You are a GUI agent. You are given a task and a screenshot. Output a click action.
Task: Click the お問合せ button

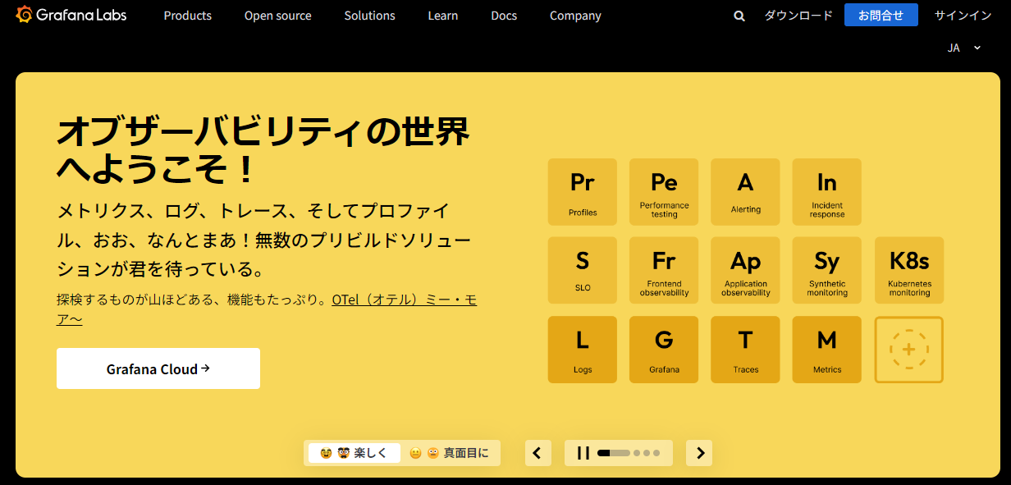(881, 15)
